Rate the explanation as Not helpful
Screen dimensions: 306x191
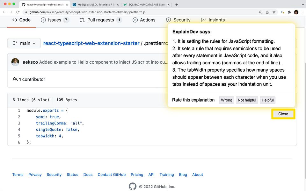click(247, 100)
